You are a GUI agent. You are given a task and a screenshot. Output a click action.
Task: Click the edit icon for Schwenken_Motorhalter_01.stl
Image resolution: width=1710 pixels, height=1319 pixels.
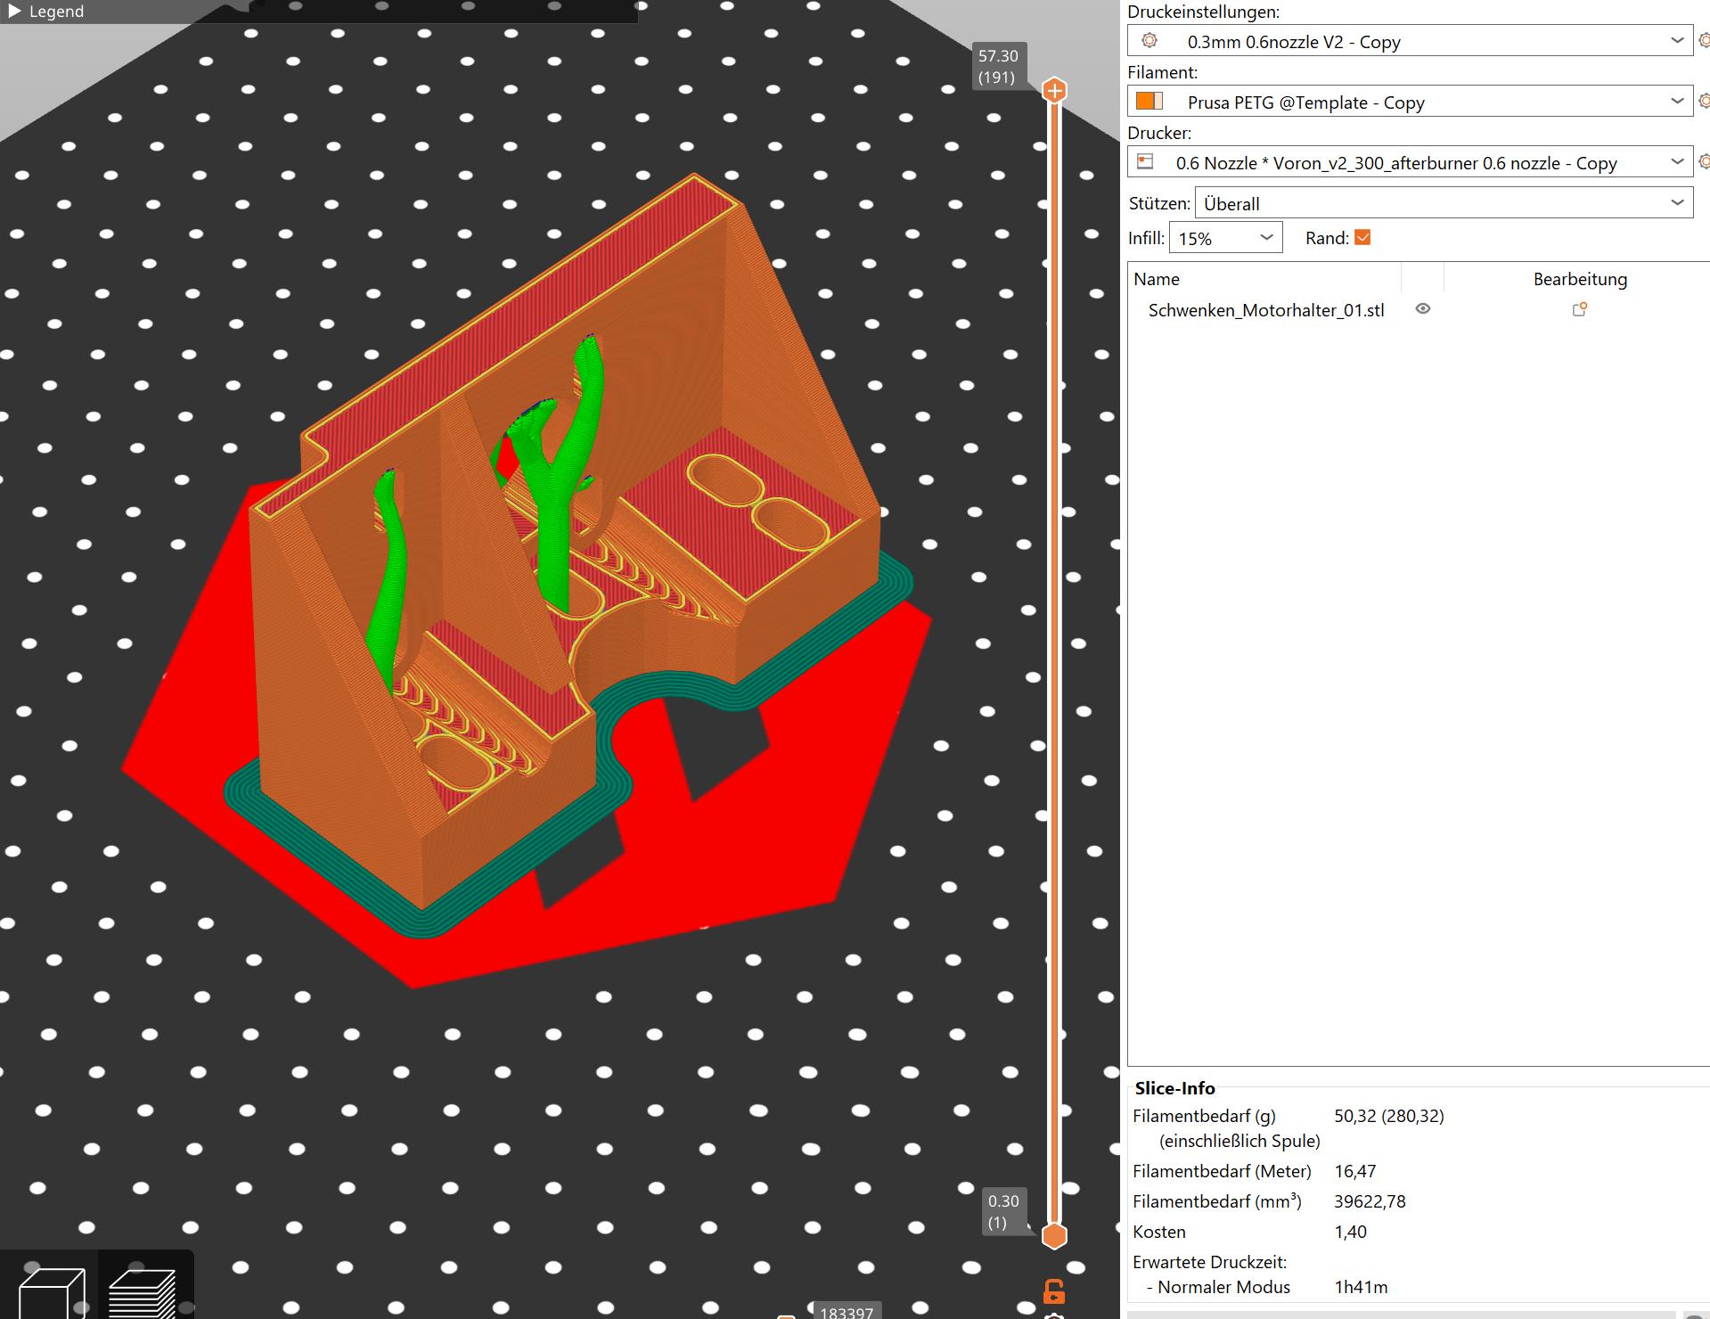point(1580,309)
